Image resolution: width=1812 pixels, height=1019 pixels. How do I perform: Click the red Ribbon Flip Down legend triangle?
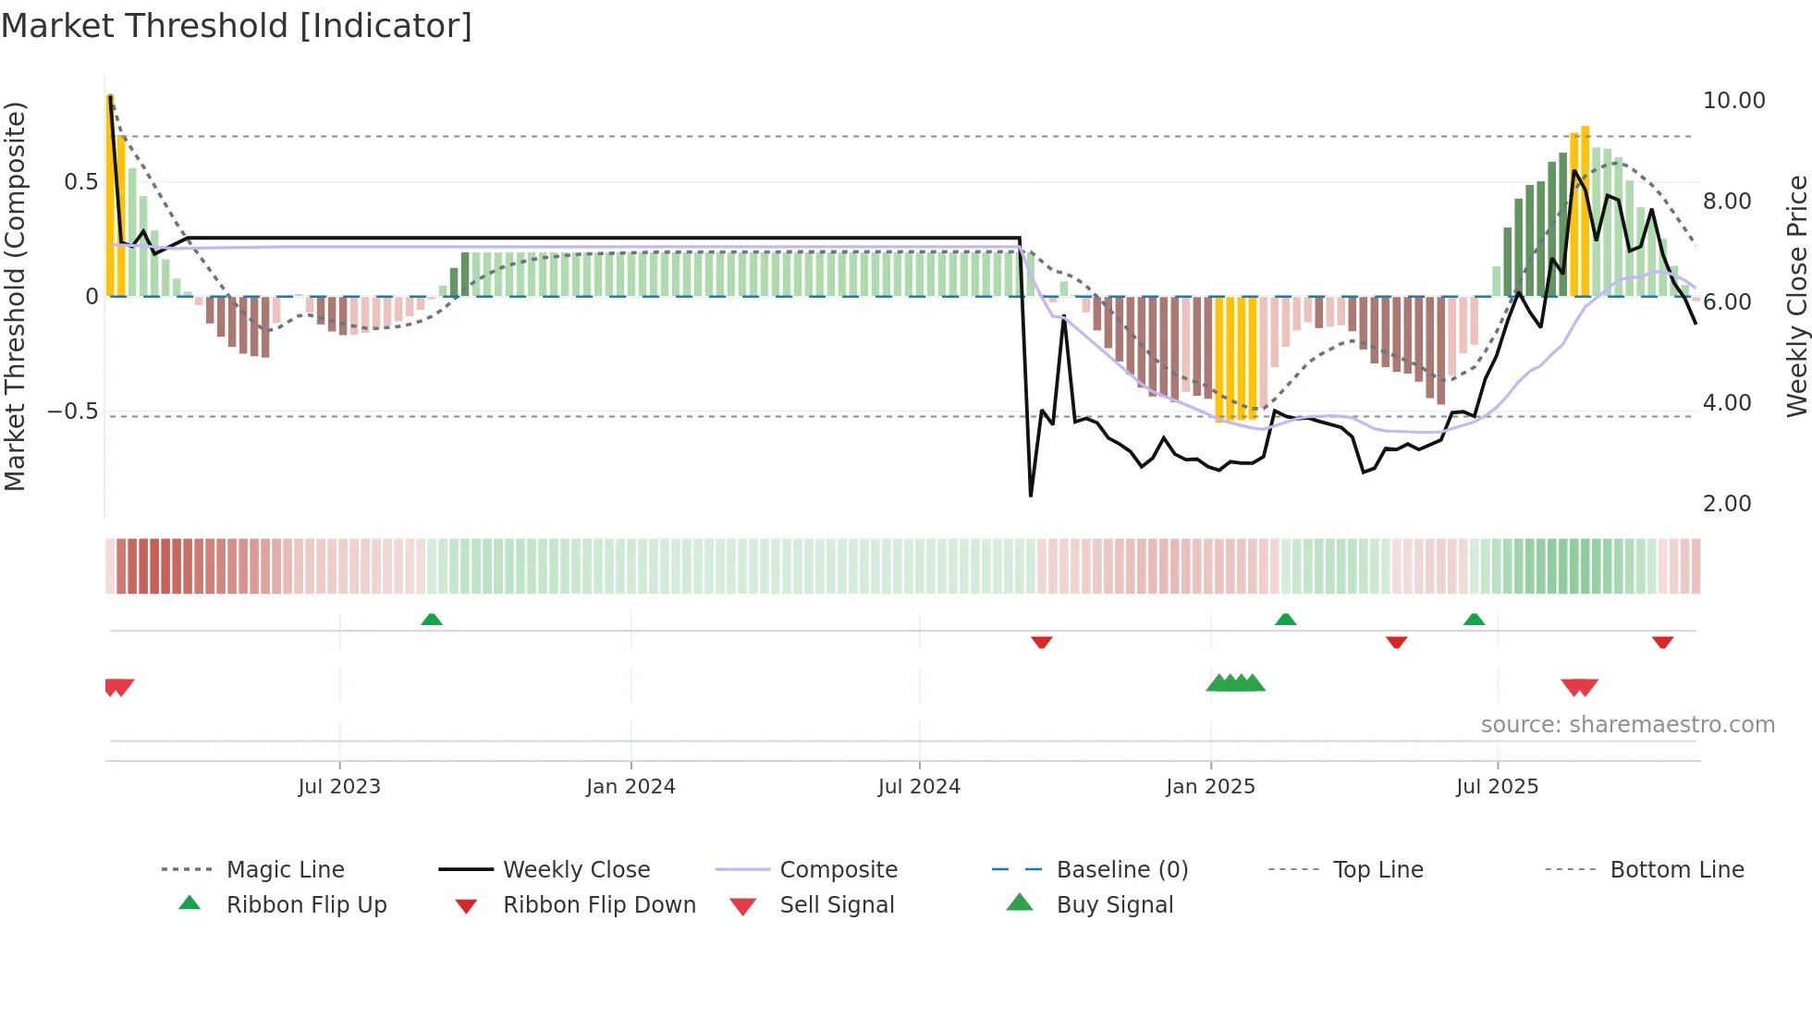point(466,906)
